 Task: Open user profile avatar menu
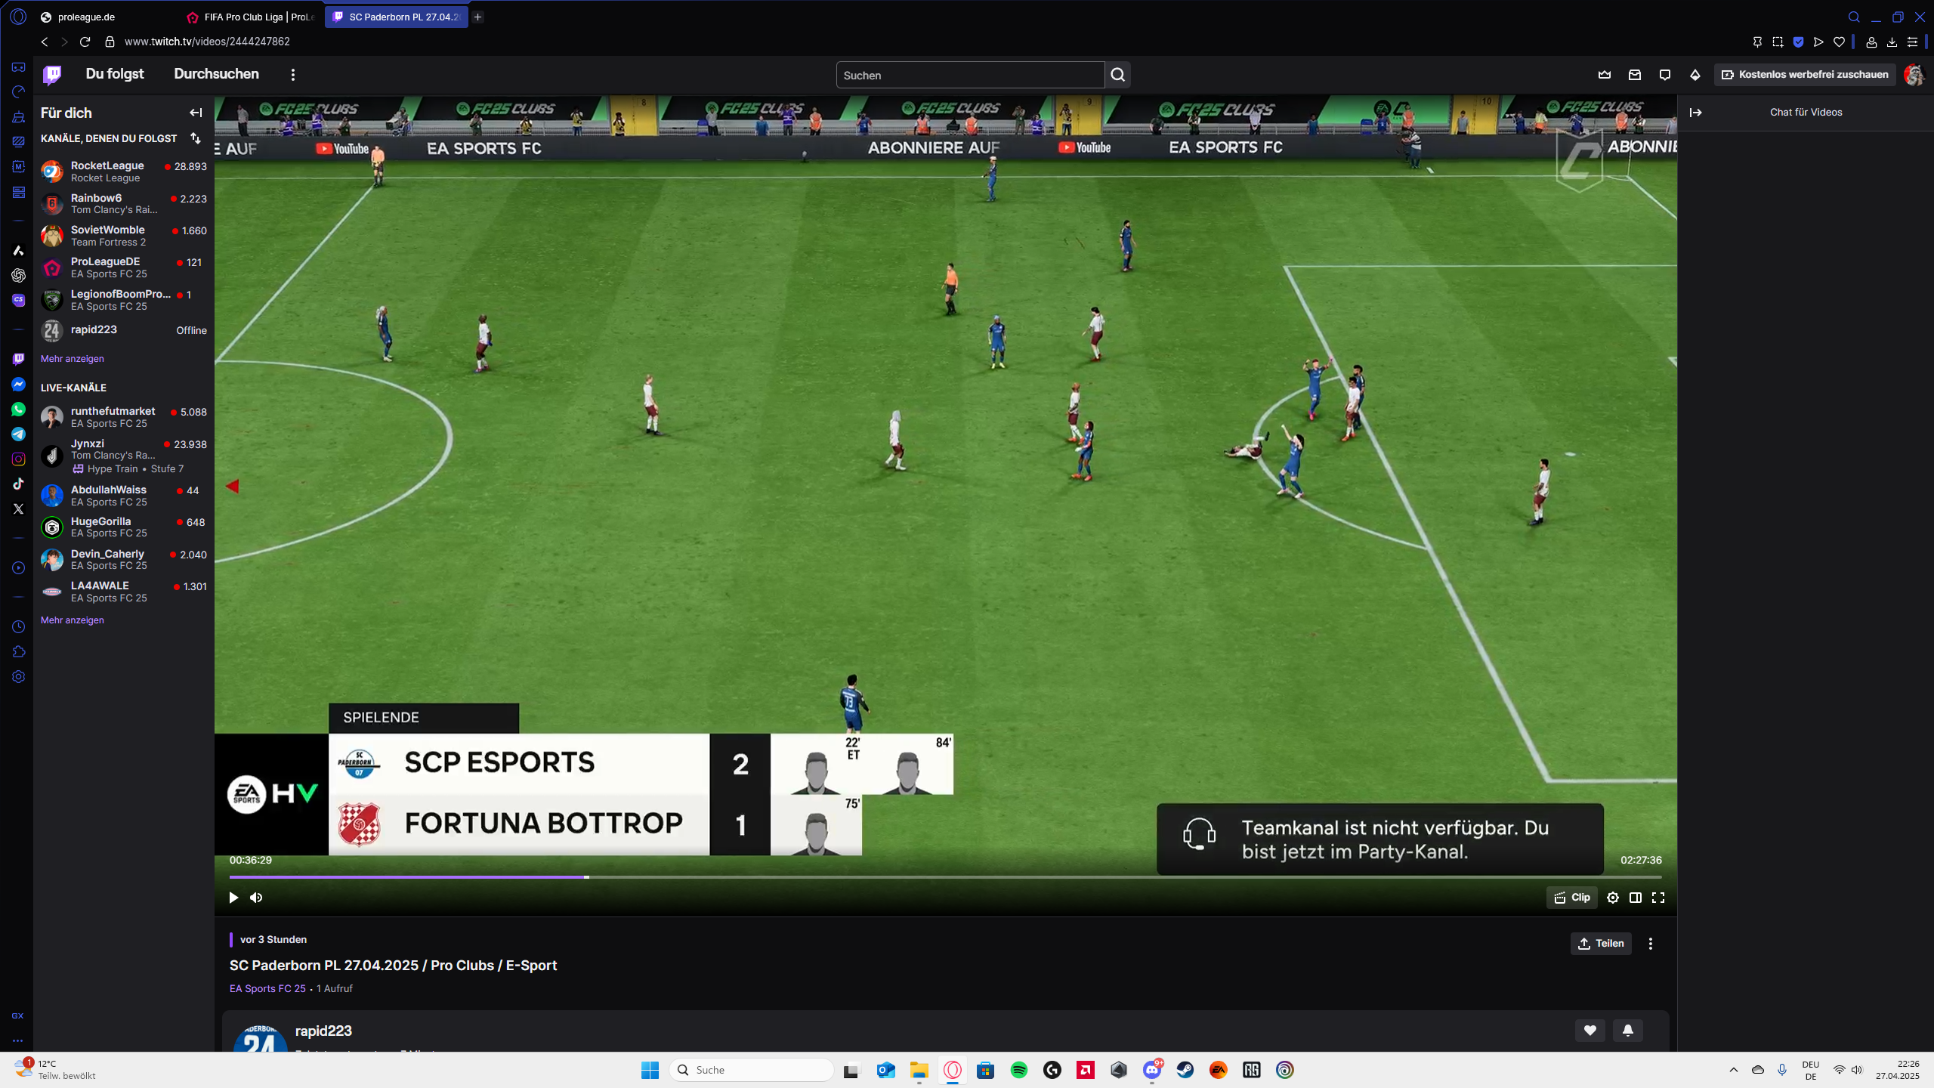(x=1914, y=74)
